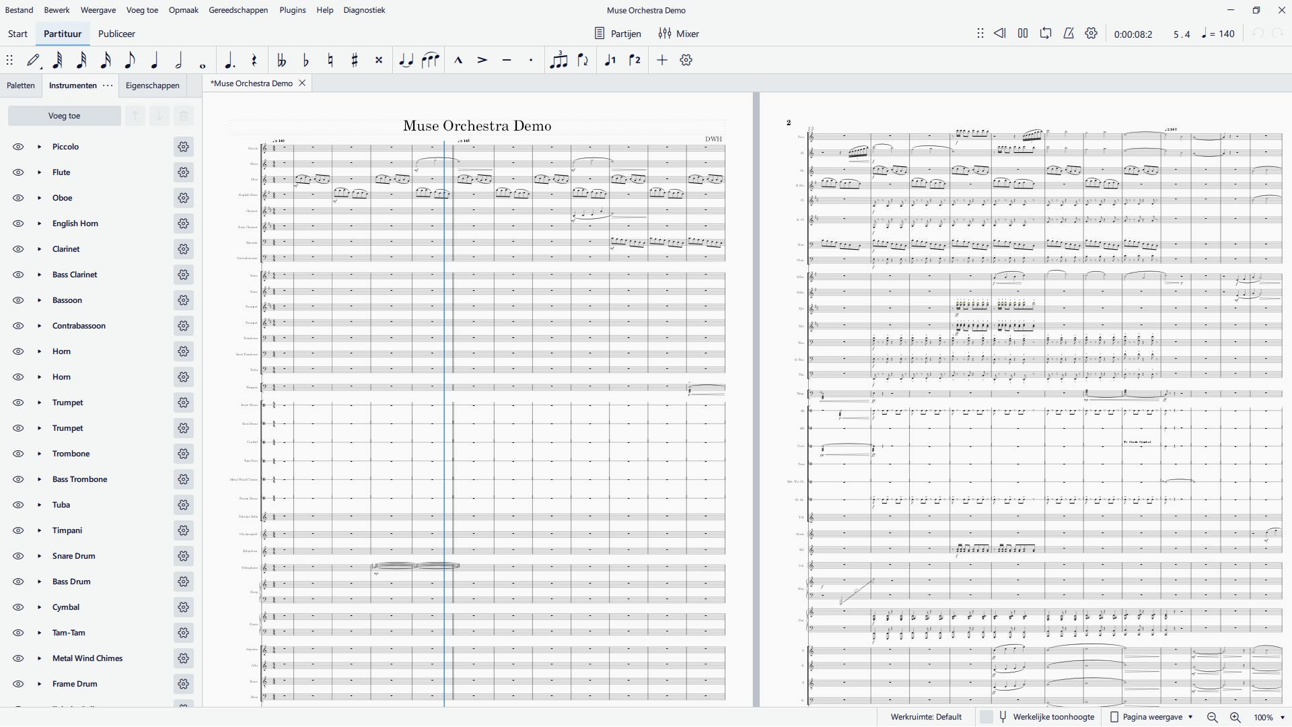This screenshot has height=727, width=1292.
Task: Open the Pagina weergave view dropdown
Action: tap(1152, 718)
